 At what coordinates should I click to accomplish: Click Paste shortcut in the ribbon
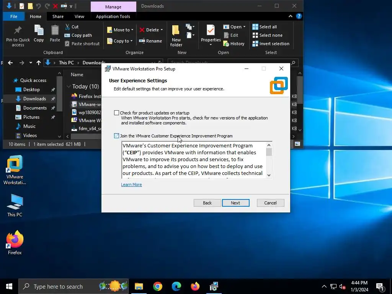[82, 44]
